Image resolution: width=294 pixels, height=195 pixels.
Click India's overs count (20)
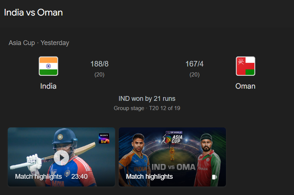pos(99,75)
